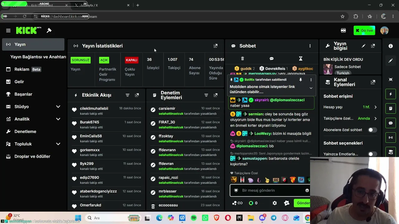Open Hesap yaşı setting chevron
Screen dimensions: 399x224
coord(375,107)
